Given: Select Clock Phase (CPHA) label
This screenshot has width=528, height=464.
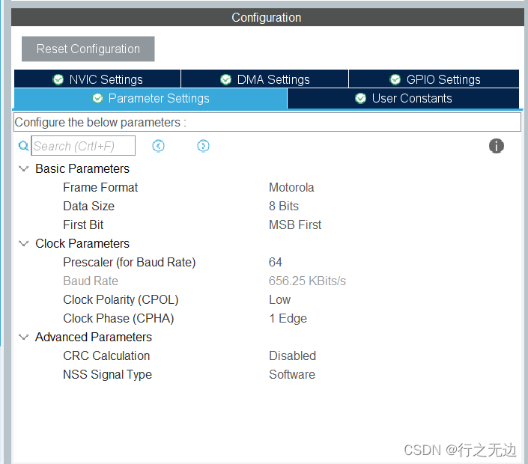Looking at the screenshot, I should 118,318.
